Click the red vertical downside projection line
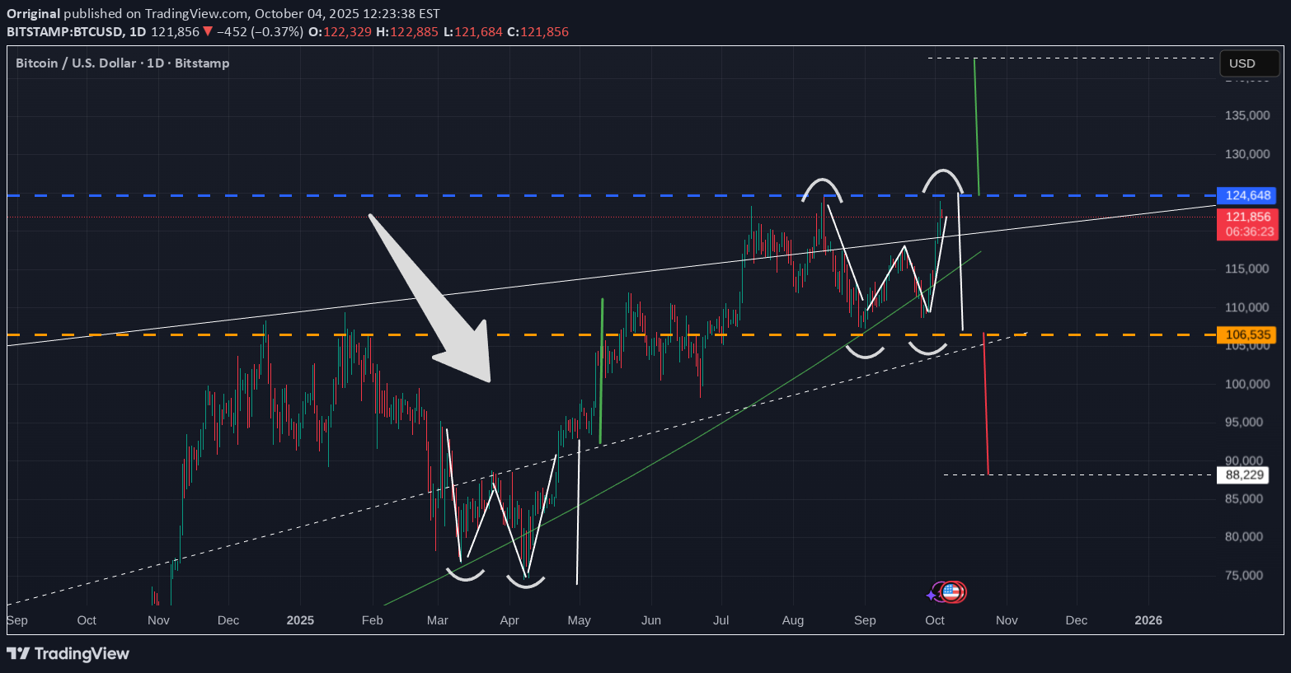Image resolution: width=1291 pixels, height=673 pixels. tap(986, 404)
